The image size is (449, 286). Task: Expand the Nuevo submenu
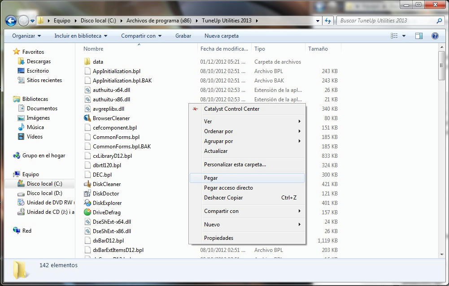(247, 225)
